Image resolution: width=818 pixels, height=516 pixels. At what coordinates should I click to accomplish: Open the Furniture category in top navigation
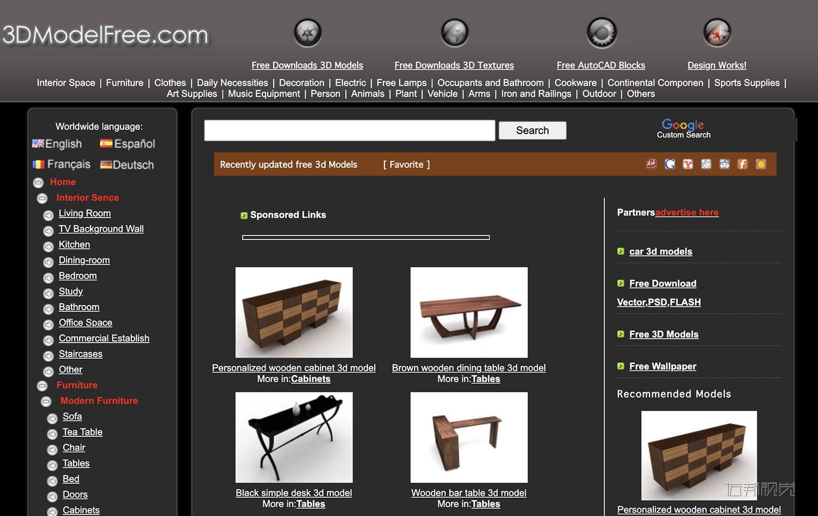pos(124,83)
